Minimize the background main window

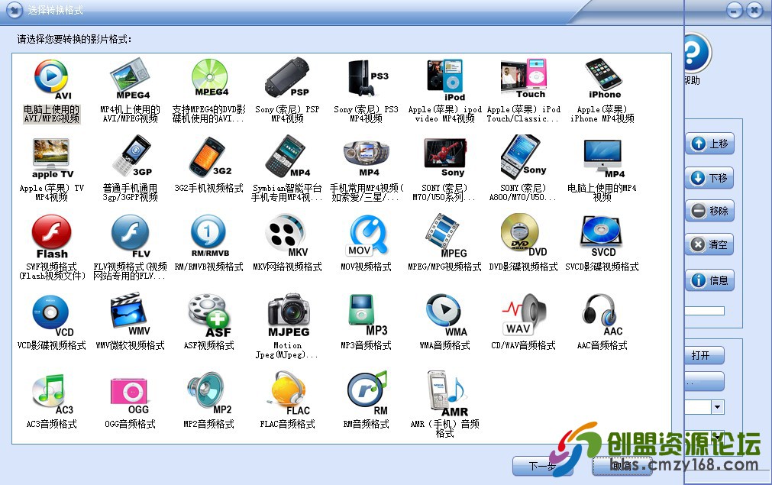click(x=735, y=10)
